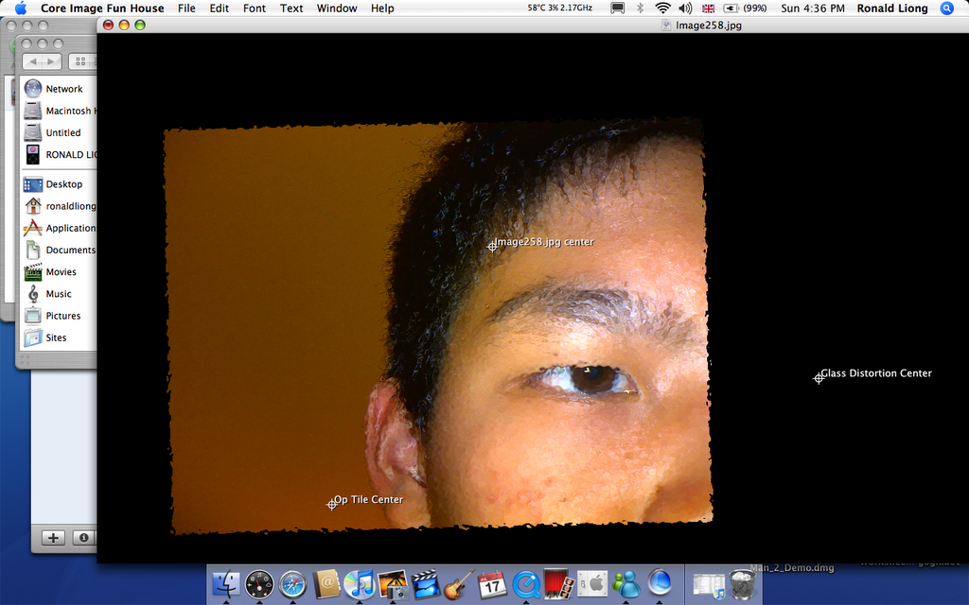Open the Wi-Fi status menu
The height and width of the screenshot is (605, 969).
[663, 8]
